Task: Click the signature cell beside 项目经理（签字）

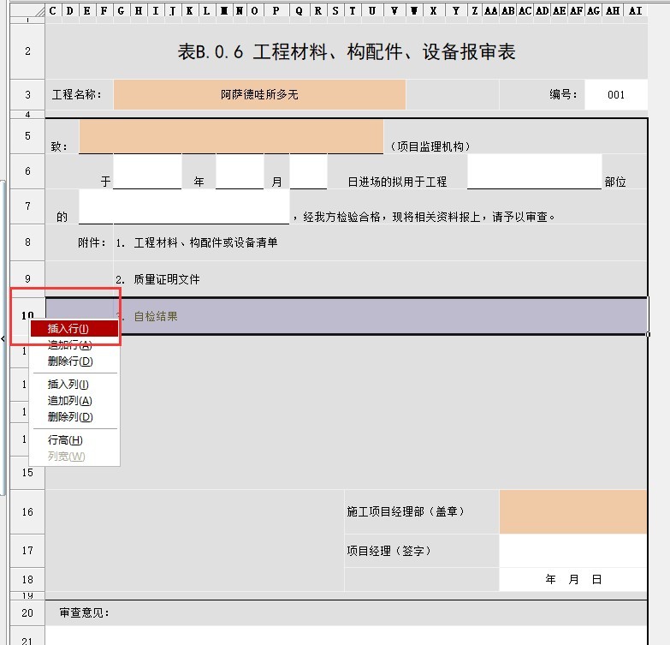Action: 572,551
